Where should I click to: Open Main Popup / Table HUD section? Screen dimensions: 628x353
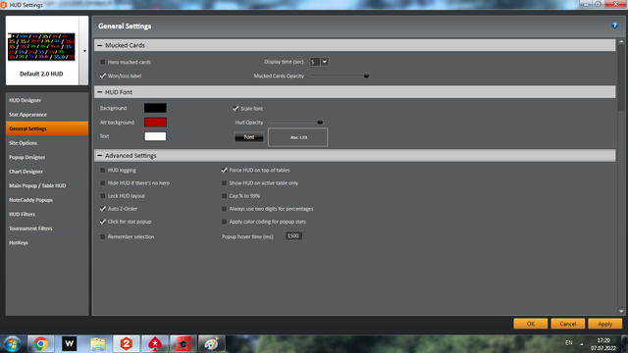tap(47, 185)
